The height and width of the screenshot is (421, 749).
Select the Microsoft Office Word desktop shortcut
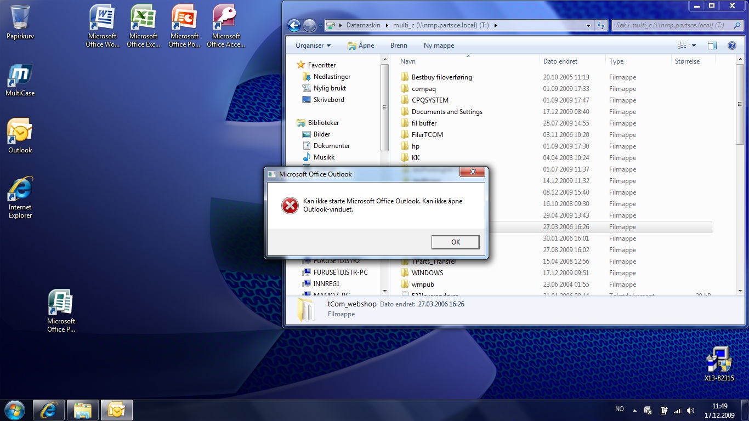click(x=103, y=26)
